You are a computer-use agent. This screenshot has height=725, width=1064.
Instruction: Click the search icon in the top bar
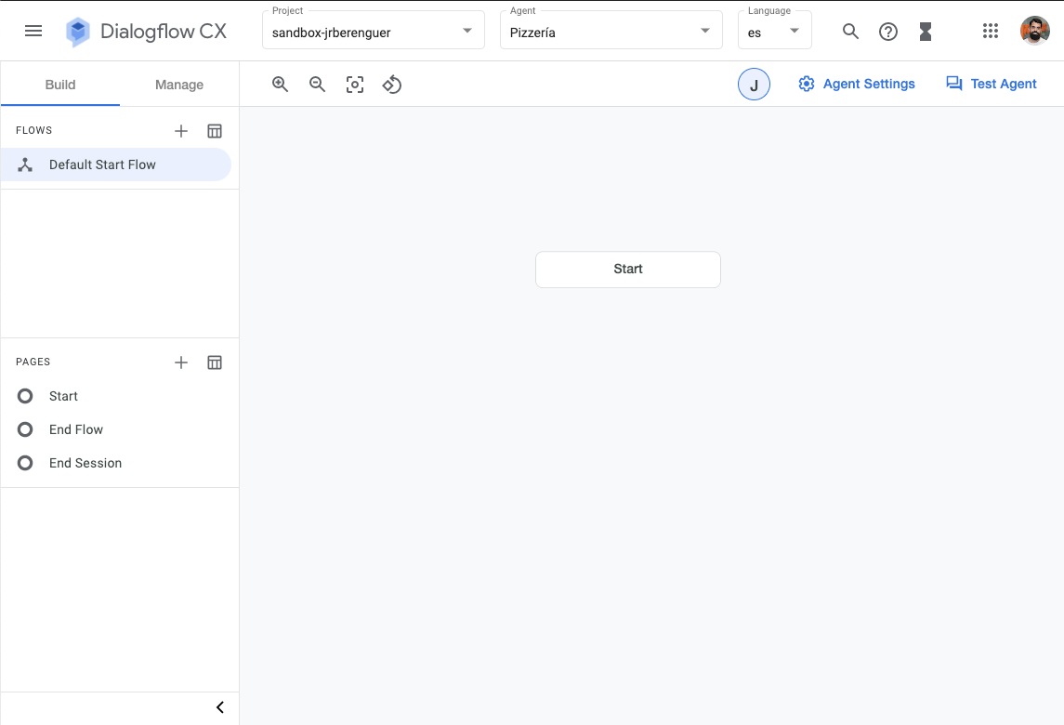[x=850, y=31]
